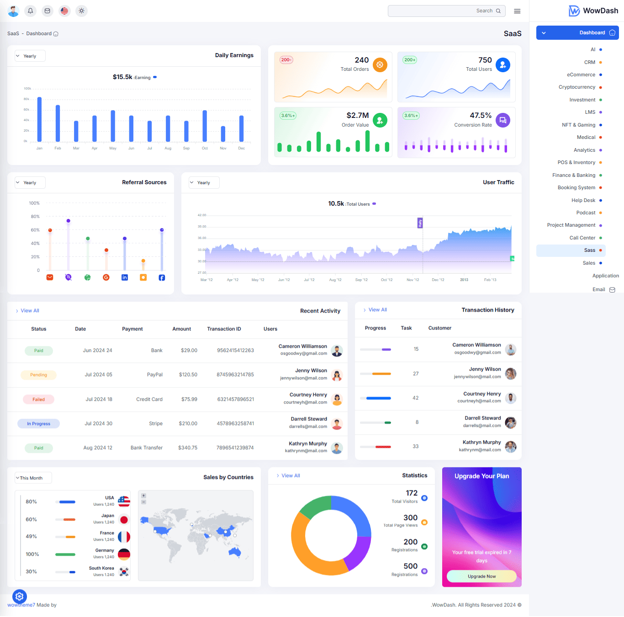This screenshot has height=617, width=624.
Task: Toggle the light/dark theme sun icon
Action: click(x=81, y=11)
